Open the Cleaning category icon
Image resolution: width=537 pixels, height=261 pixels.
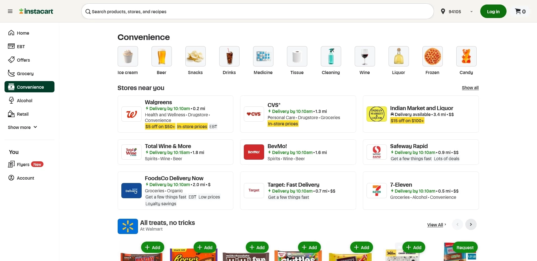coord(331,56)
